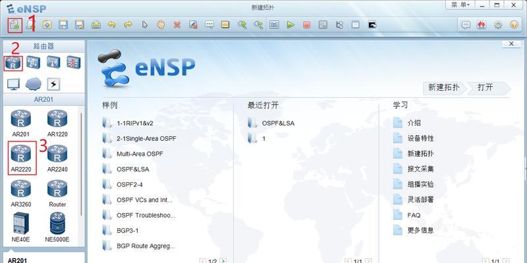Click the 新建拓扑 button
The height and width of the screenshot is (263, 527).
click(x=444, y=87)
